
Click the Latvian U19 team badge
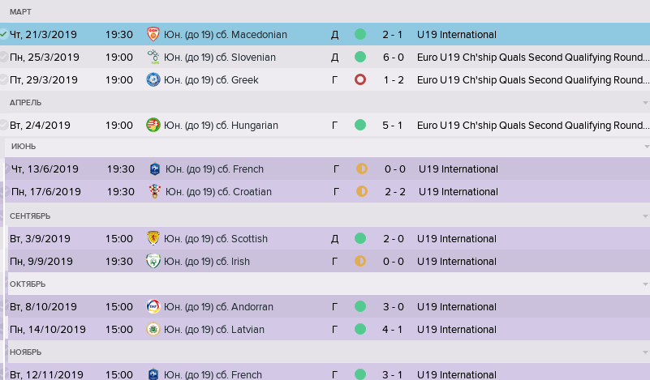click(x=153, y=330)
